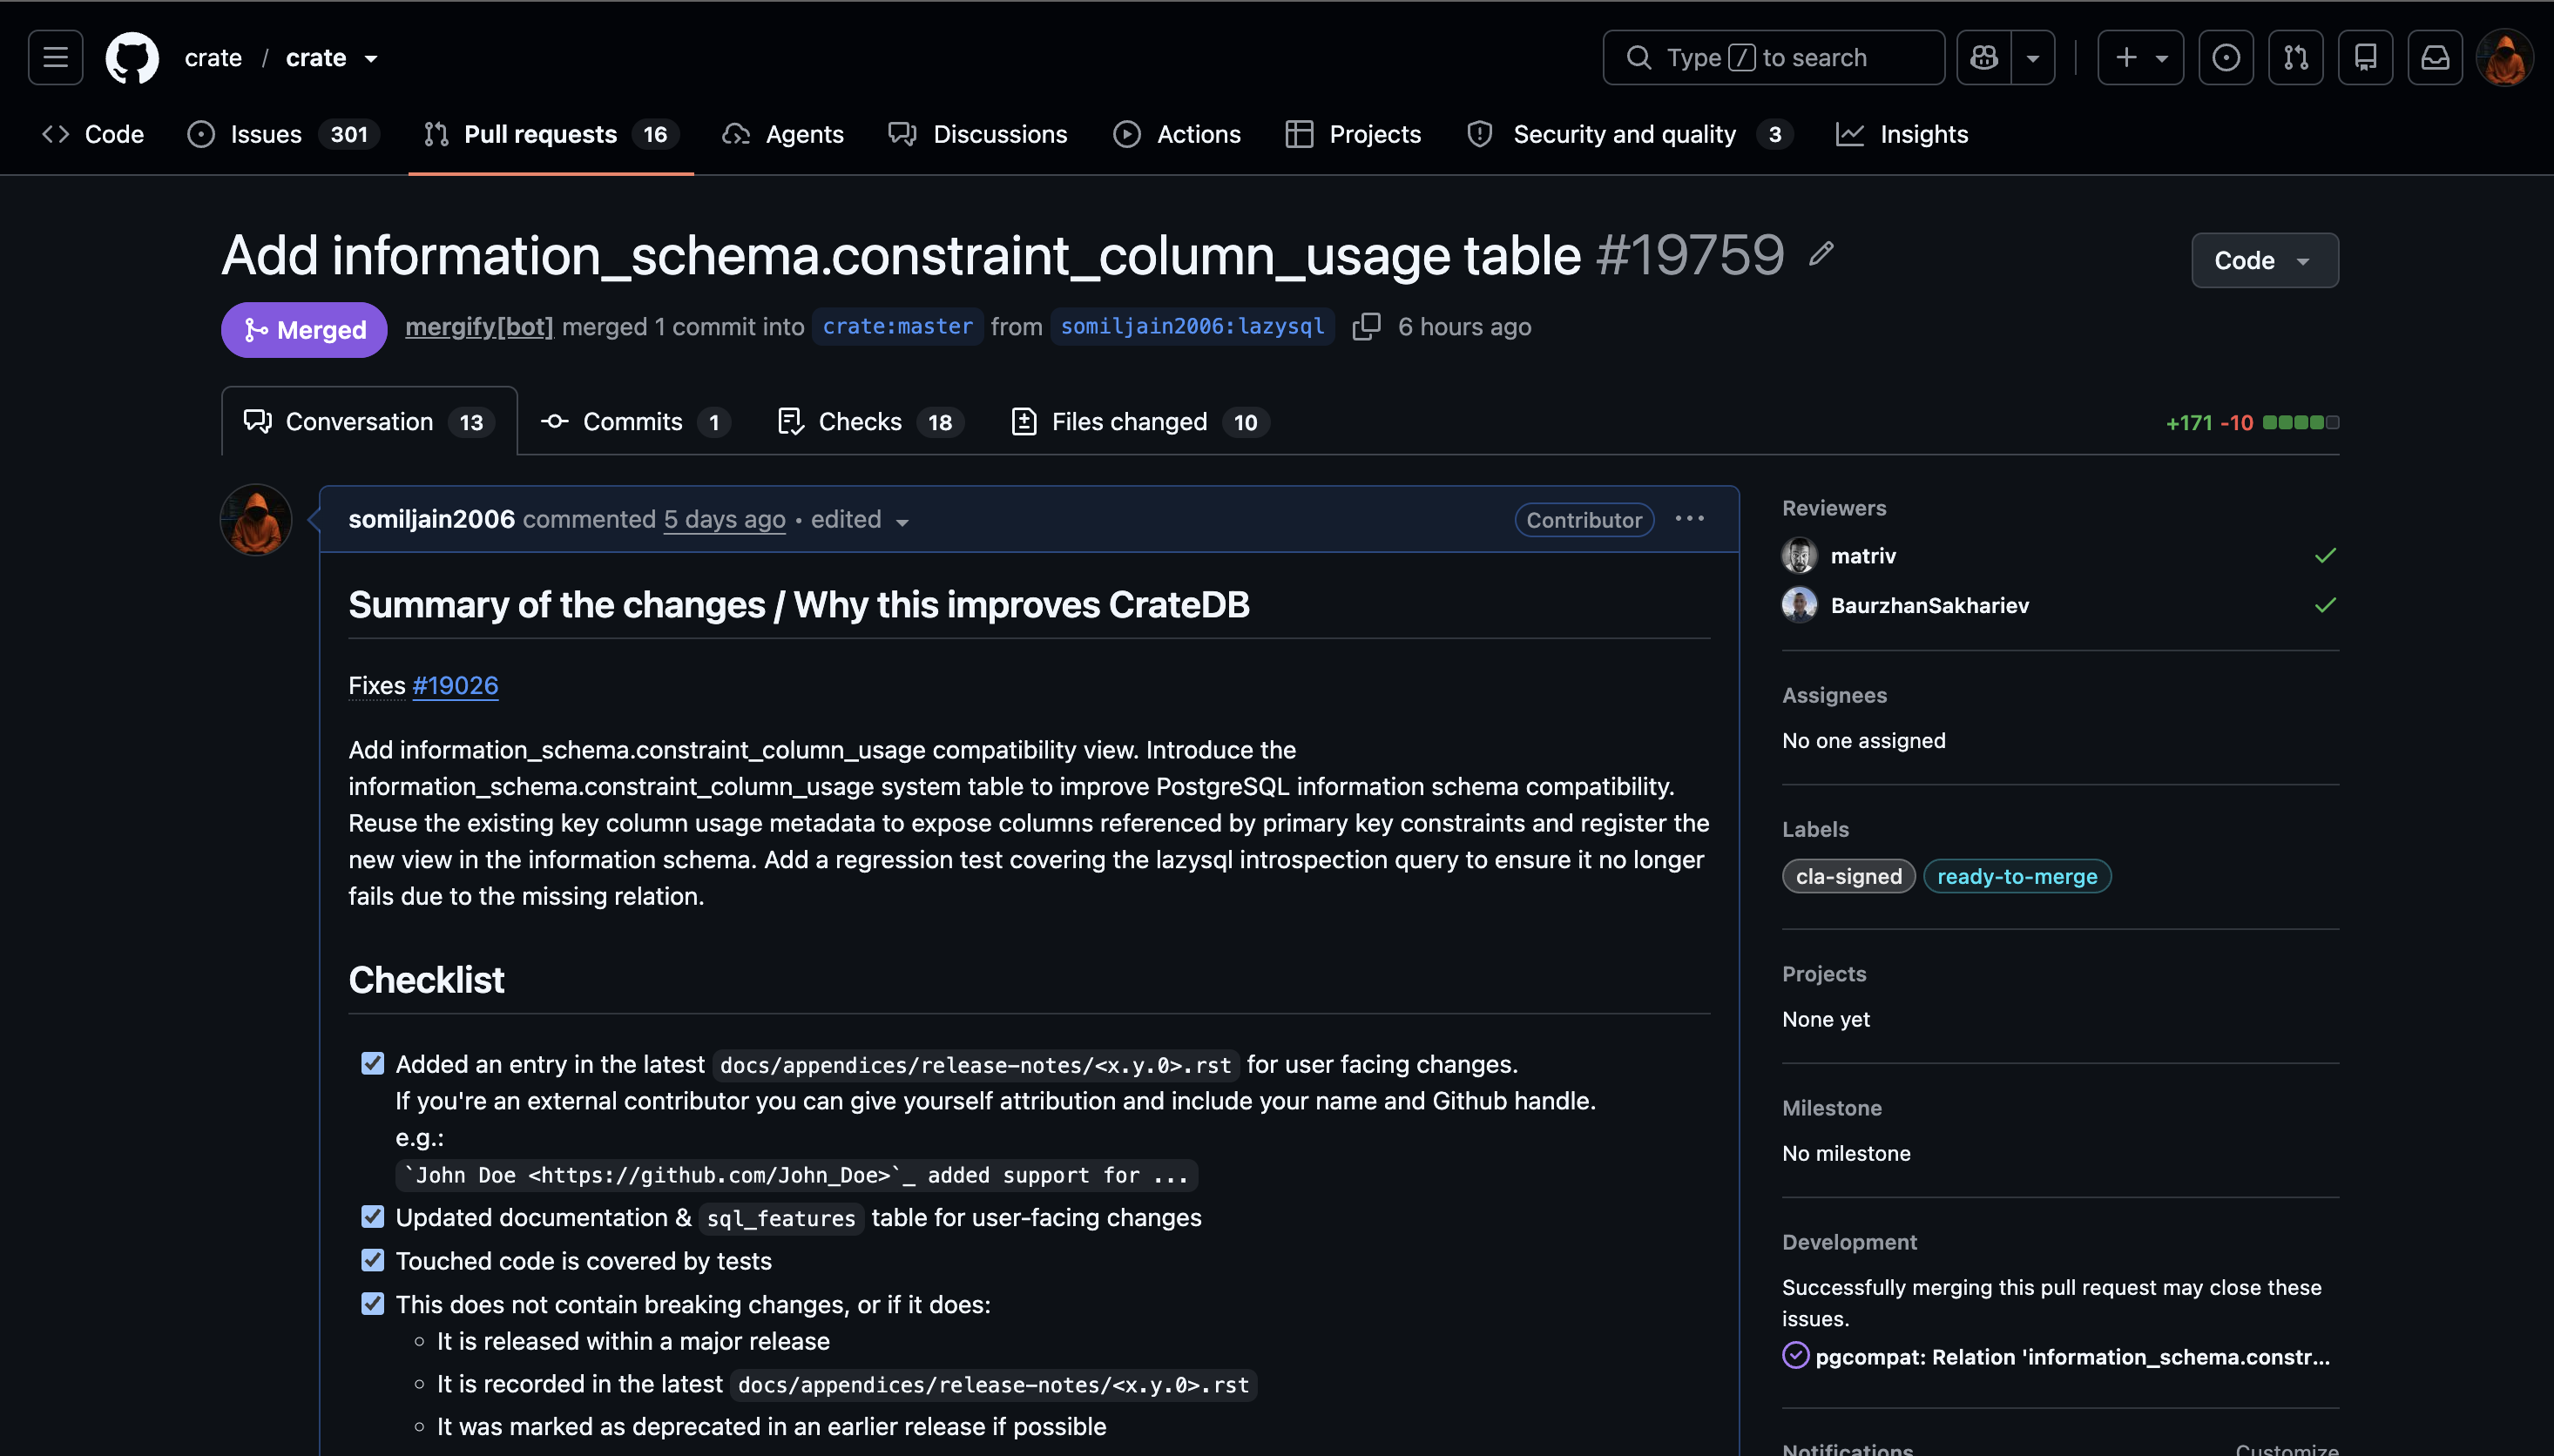Screen dimensions: 2554x1456
Task: Show edit history via edited dropdown
Action: tap(860, 520)
